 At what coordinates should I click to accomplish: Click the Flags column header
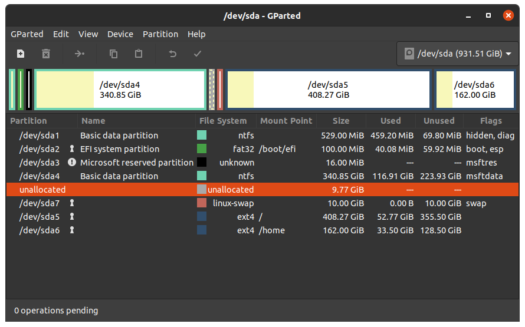pyautogui.click(x=491, y=121)
